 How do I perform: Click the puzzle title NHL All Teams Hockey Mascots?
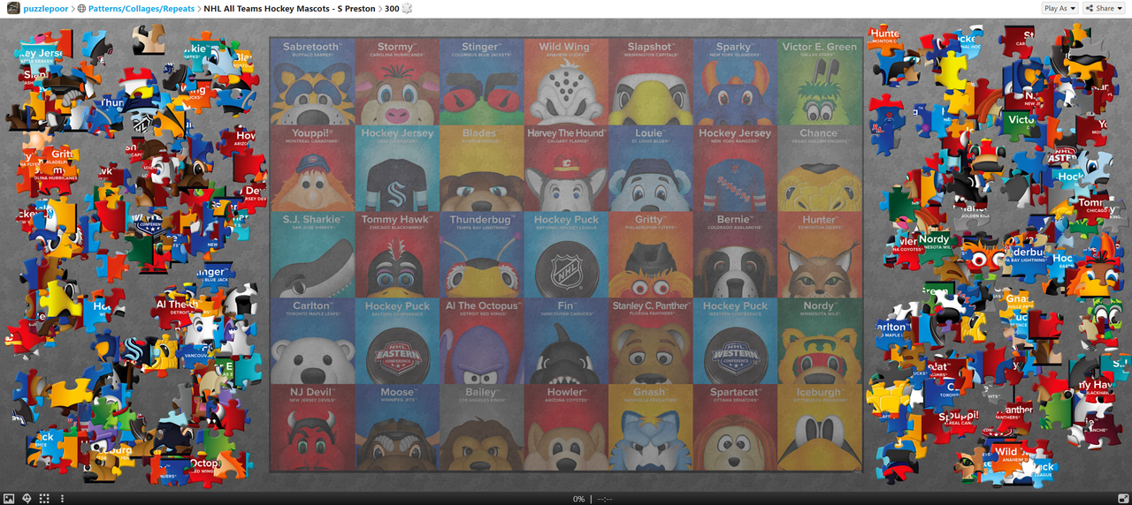point(289,8)
